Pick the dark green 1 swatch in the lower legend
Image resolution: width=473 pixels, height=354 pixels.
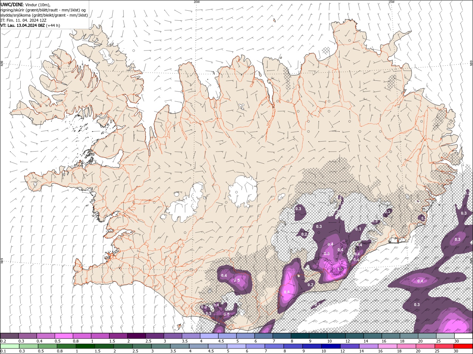(x=85, y=346)
